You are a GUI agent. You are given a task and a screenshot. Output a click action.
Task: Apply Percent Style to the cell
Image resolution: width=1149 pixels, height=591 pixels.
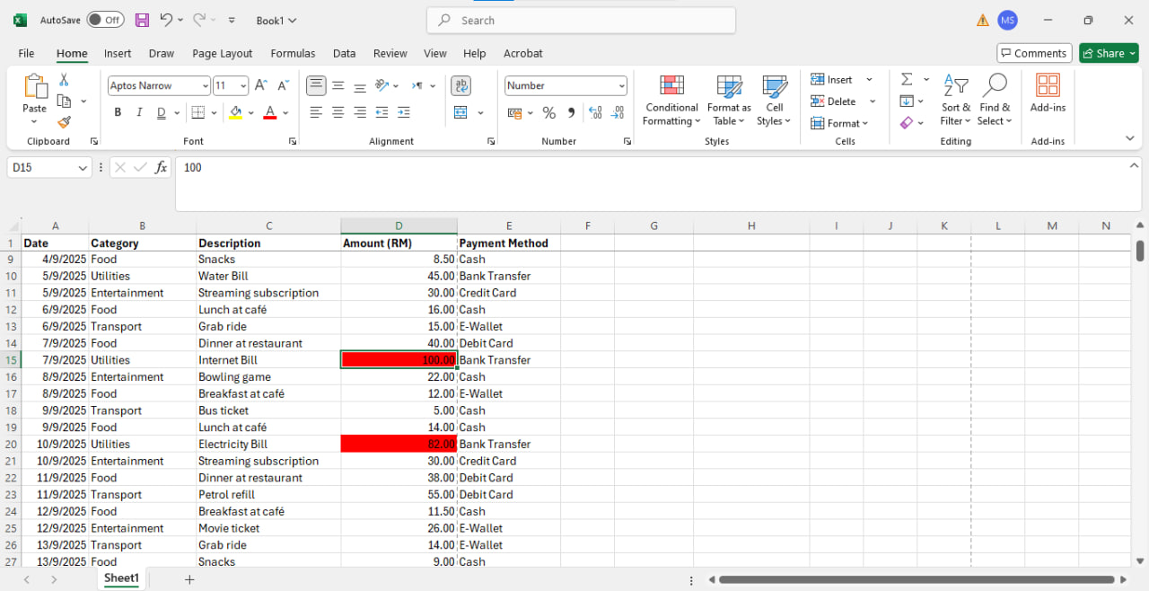[x=549, y=113]
